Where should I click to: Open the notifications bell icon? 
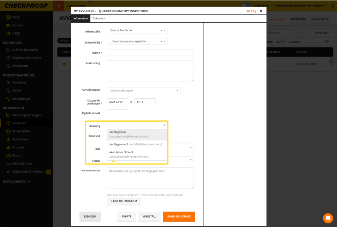click(x=332, y=6)
